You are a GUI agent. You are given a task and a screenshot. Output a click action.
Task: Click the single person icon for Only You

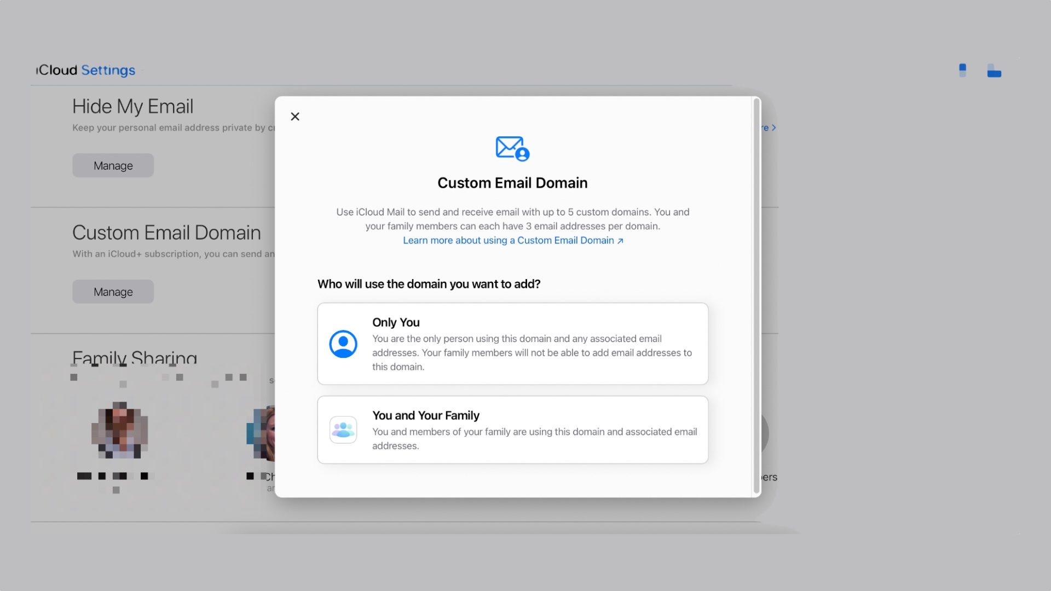click(x=343, y=344)
